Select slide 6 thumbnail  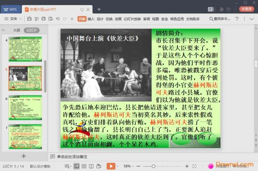[x=25, y=108]
